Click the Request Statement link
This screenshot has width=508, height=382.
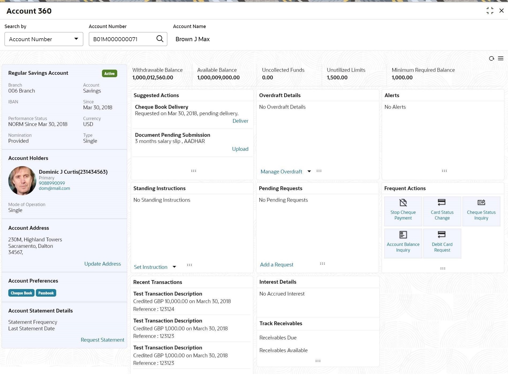[103, 340]
